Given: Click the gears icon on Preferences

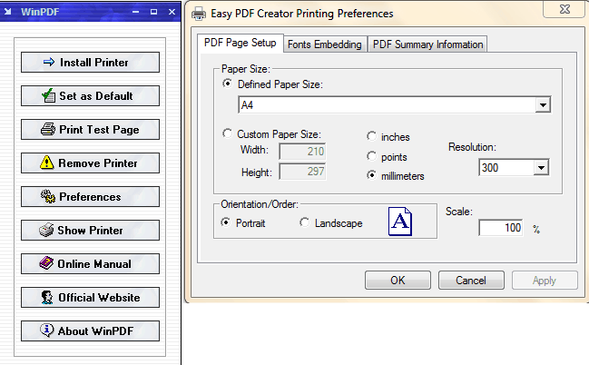Looking at the screenshot, I should (48, 196).
